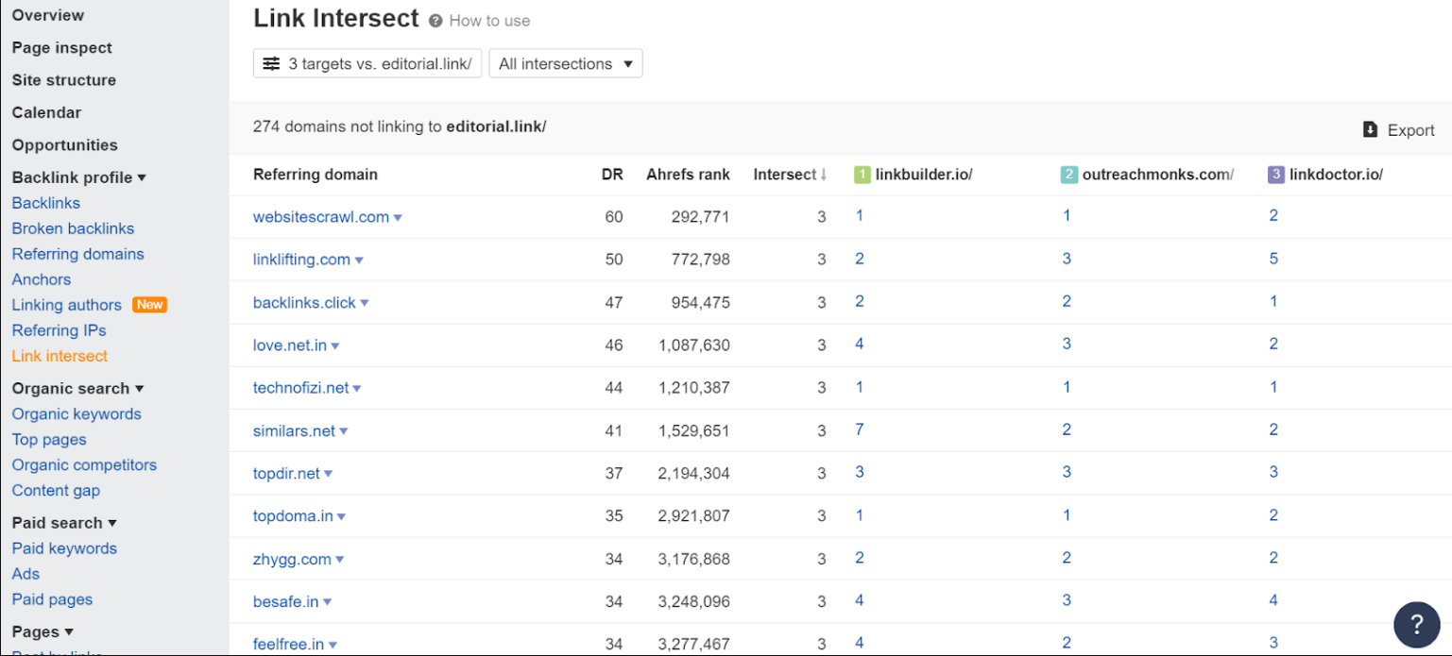
Task: Expand the similars.net domain arrow
Action: [x=344, y=431]
